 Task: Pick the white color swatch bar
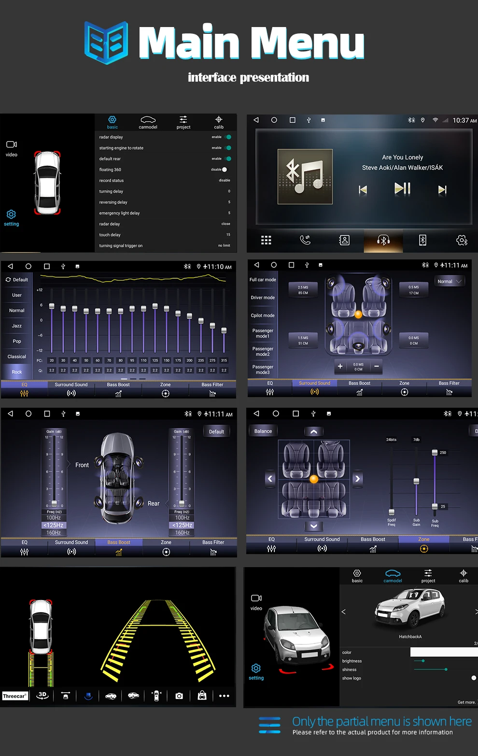444,652
